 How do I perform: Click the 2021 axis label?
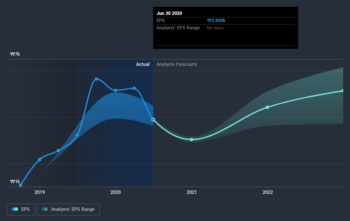(191, 192)
